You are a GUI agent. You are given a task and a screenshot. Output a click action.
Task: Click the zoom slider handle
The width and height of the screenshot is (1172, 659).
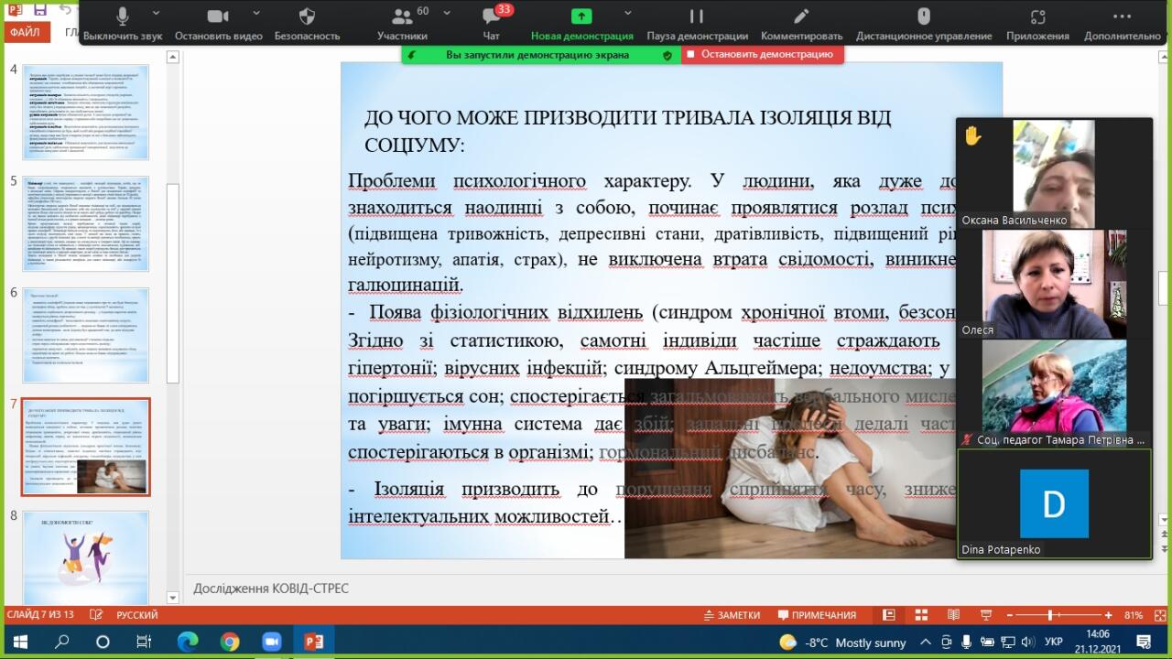click(1048, 615)
